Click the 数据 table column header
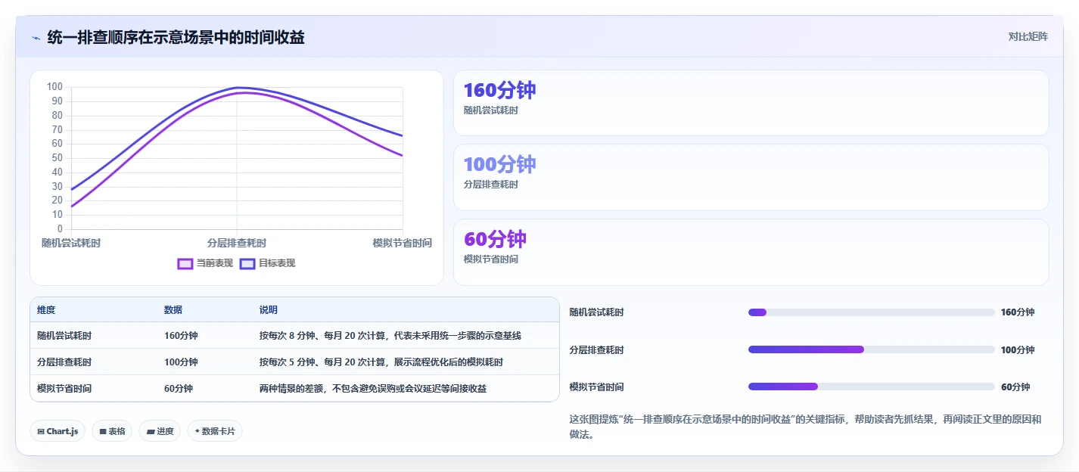Viewport: 1079px width, 472px height. (173, 310)
